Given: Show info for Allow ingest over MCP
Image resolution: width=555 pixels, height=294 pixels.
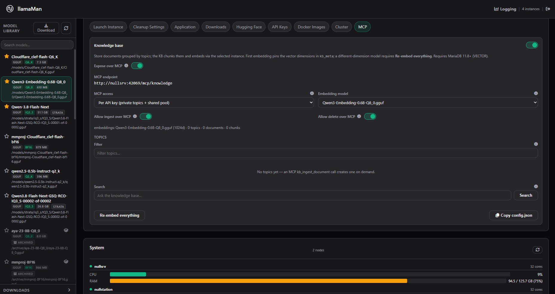Looking at the screenshot, I should click(x=135, y=116).
